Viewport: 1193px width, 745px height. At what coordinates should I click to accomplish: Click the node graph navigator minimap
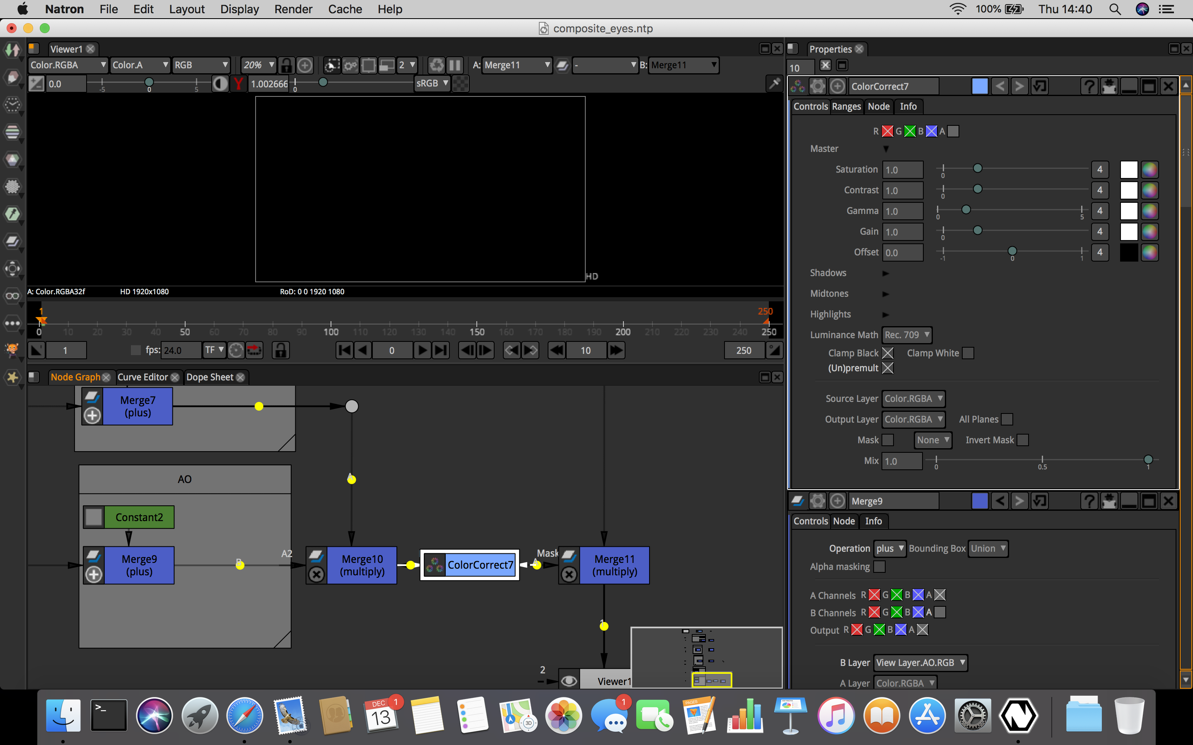pos(706,657)
